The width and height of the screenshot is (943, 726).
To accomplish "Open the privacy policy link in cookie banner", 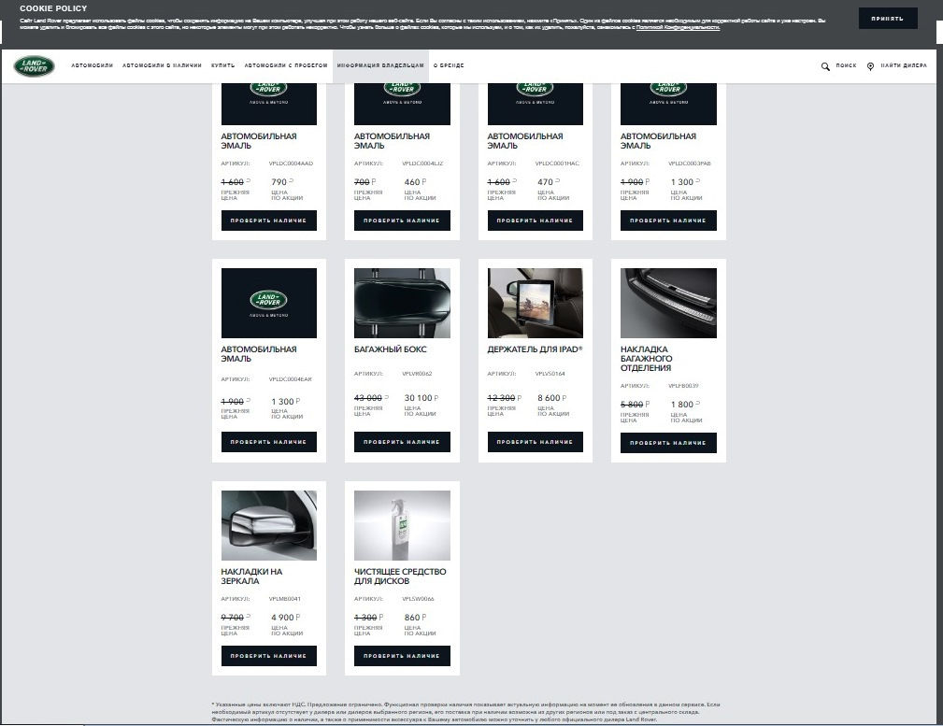I will click(678, 28).
